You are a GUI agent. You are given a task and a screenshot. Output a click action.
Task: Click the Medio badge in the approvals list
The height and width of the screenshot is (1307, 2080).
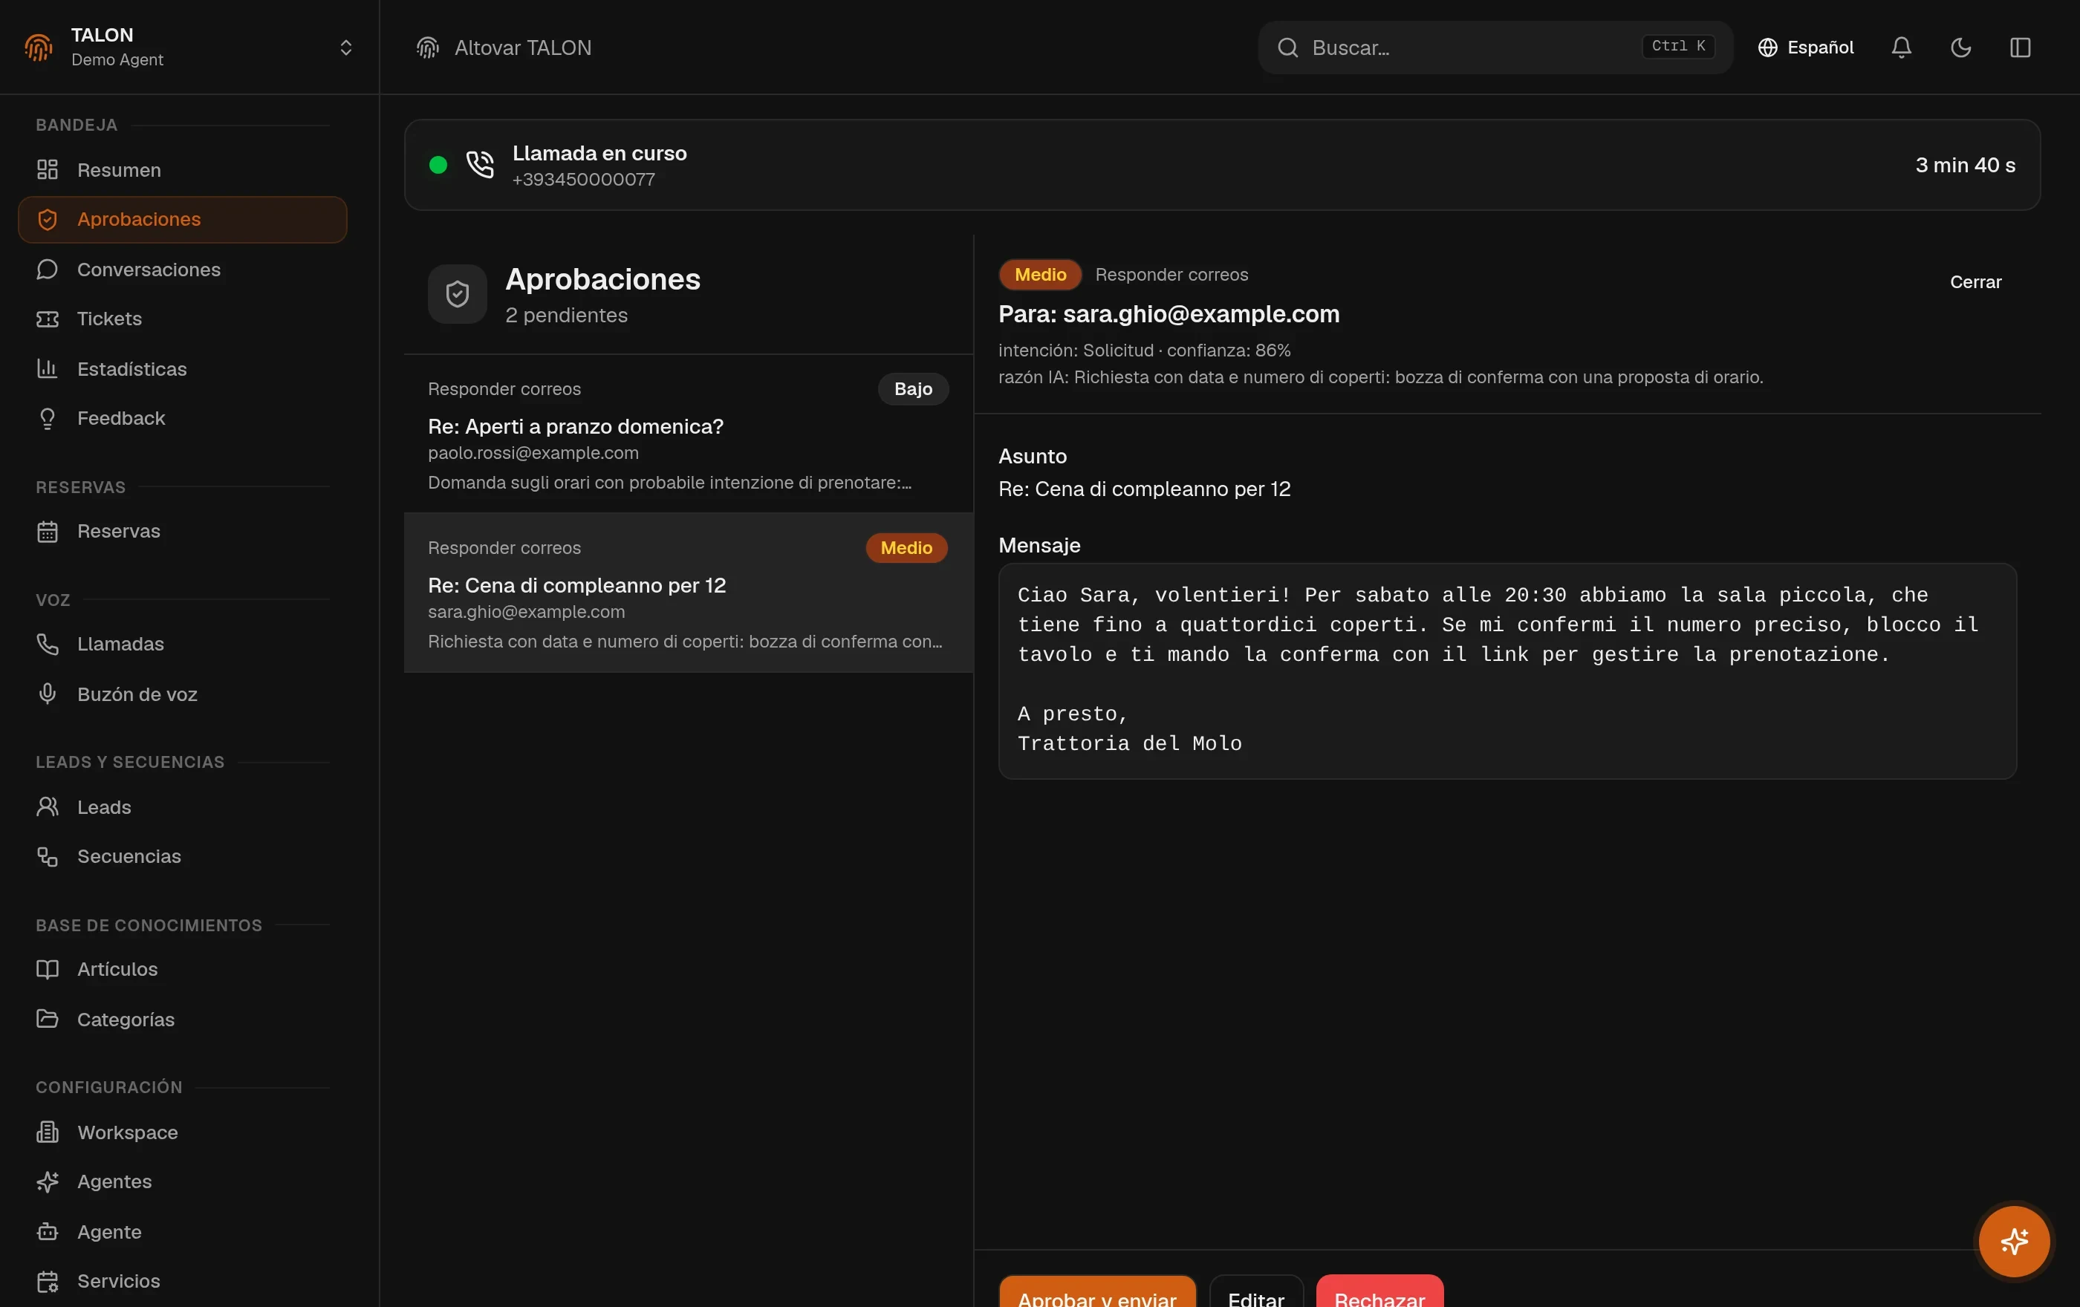click(x=906, y=547)
